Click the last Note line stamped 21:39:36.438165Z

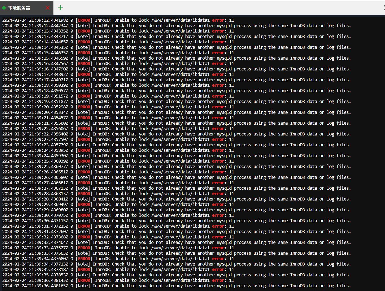click(x=177, y=286)
